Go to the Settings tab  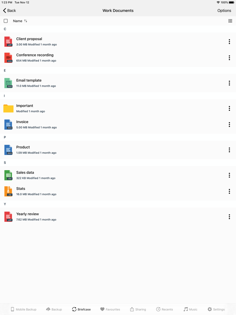click(x=216, y=309)
